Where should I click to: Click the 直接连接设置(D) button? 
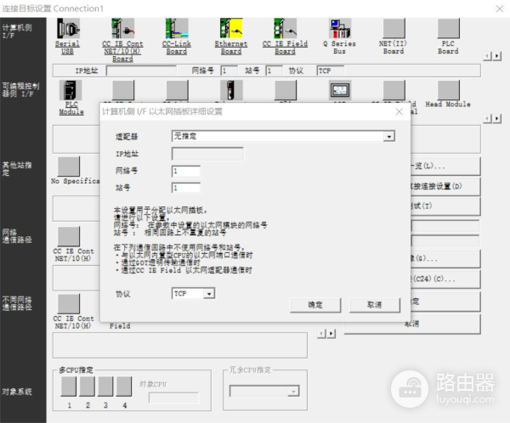(x=445, y=186)
